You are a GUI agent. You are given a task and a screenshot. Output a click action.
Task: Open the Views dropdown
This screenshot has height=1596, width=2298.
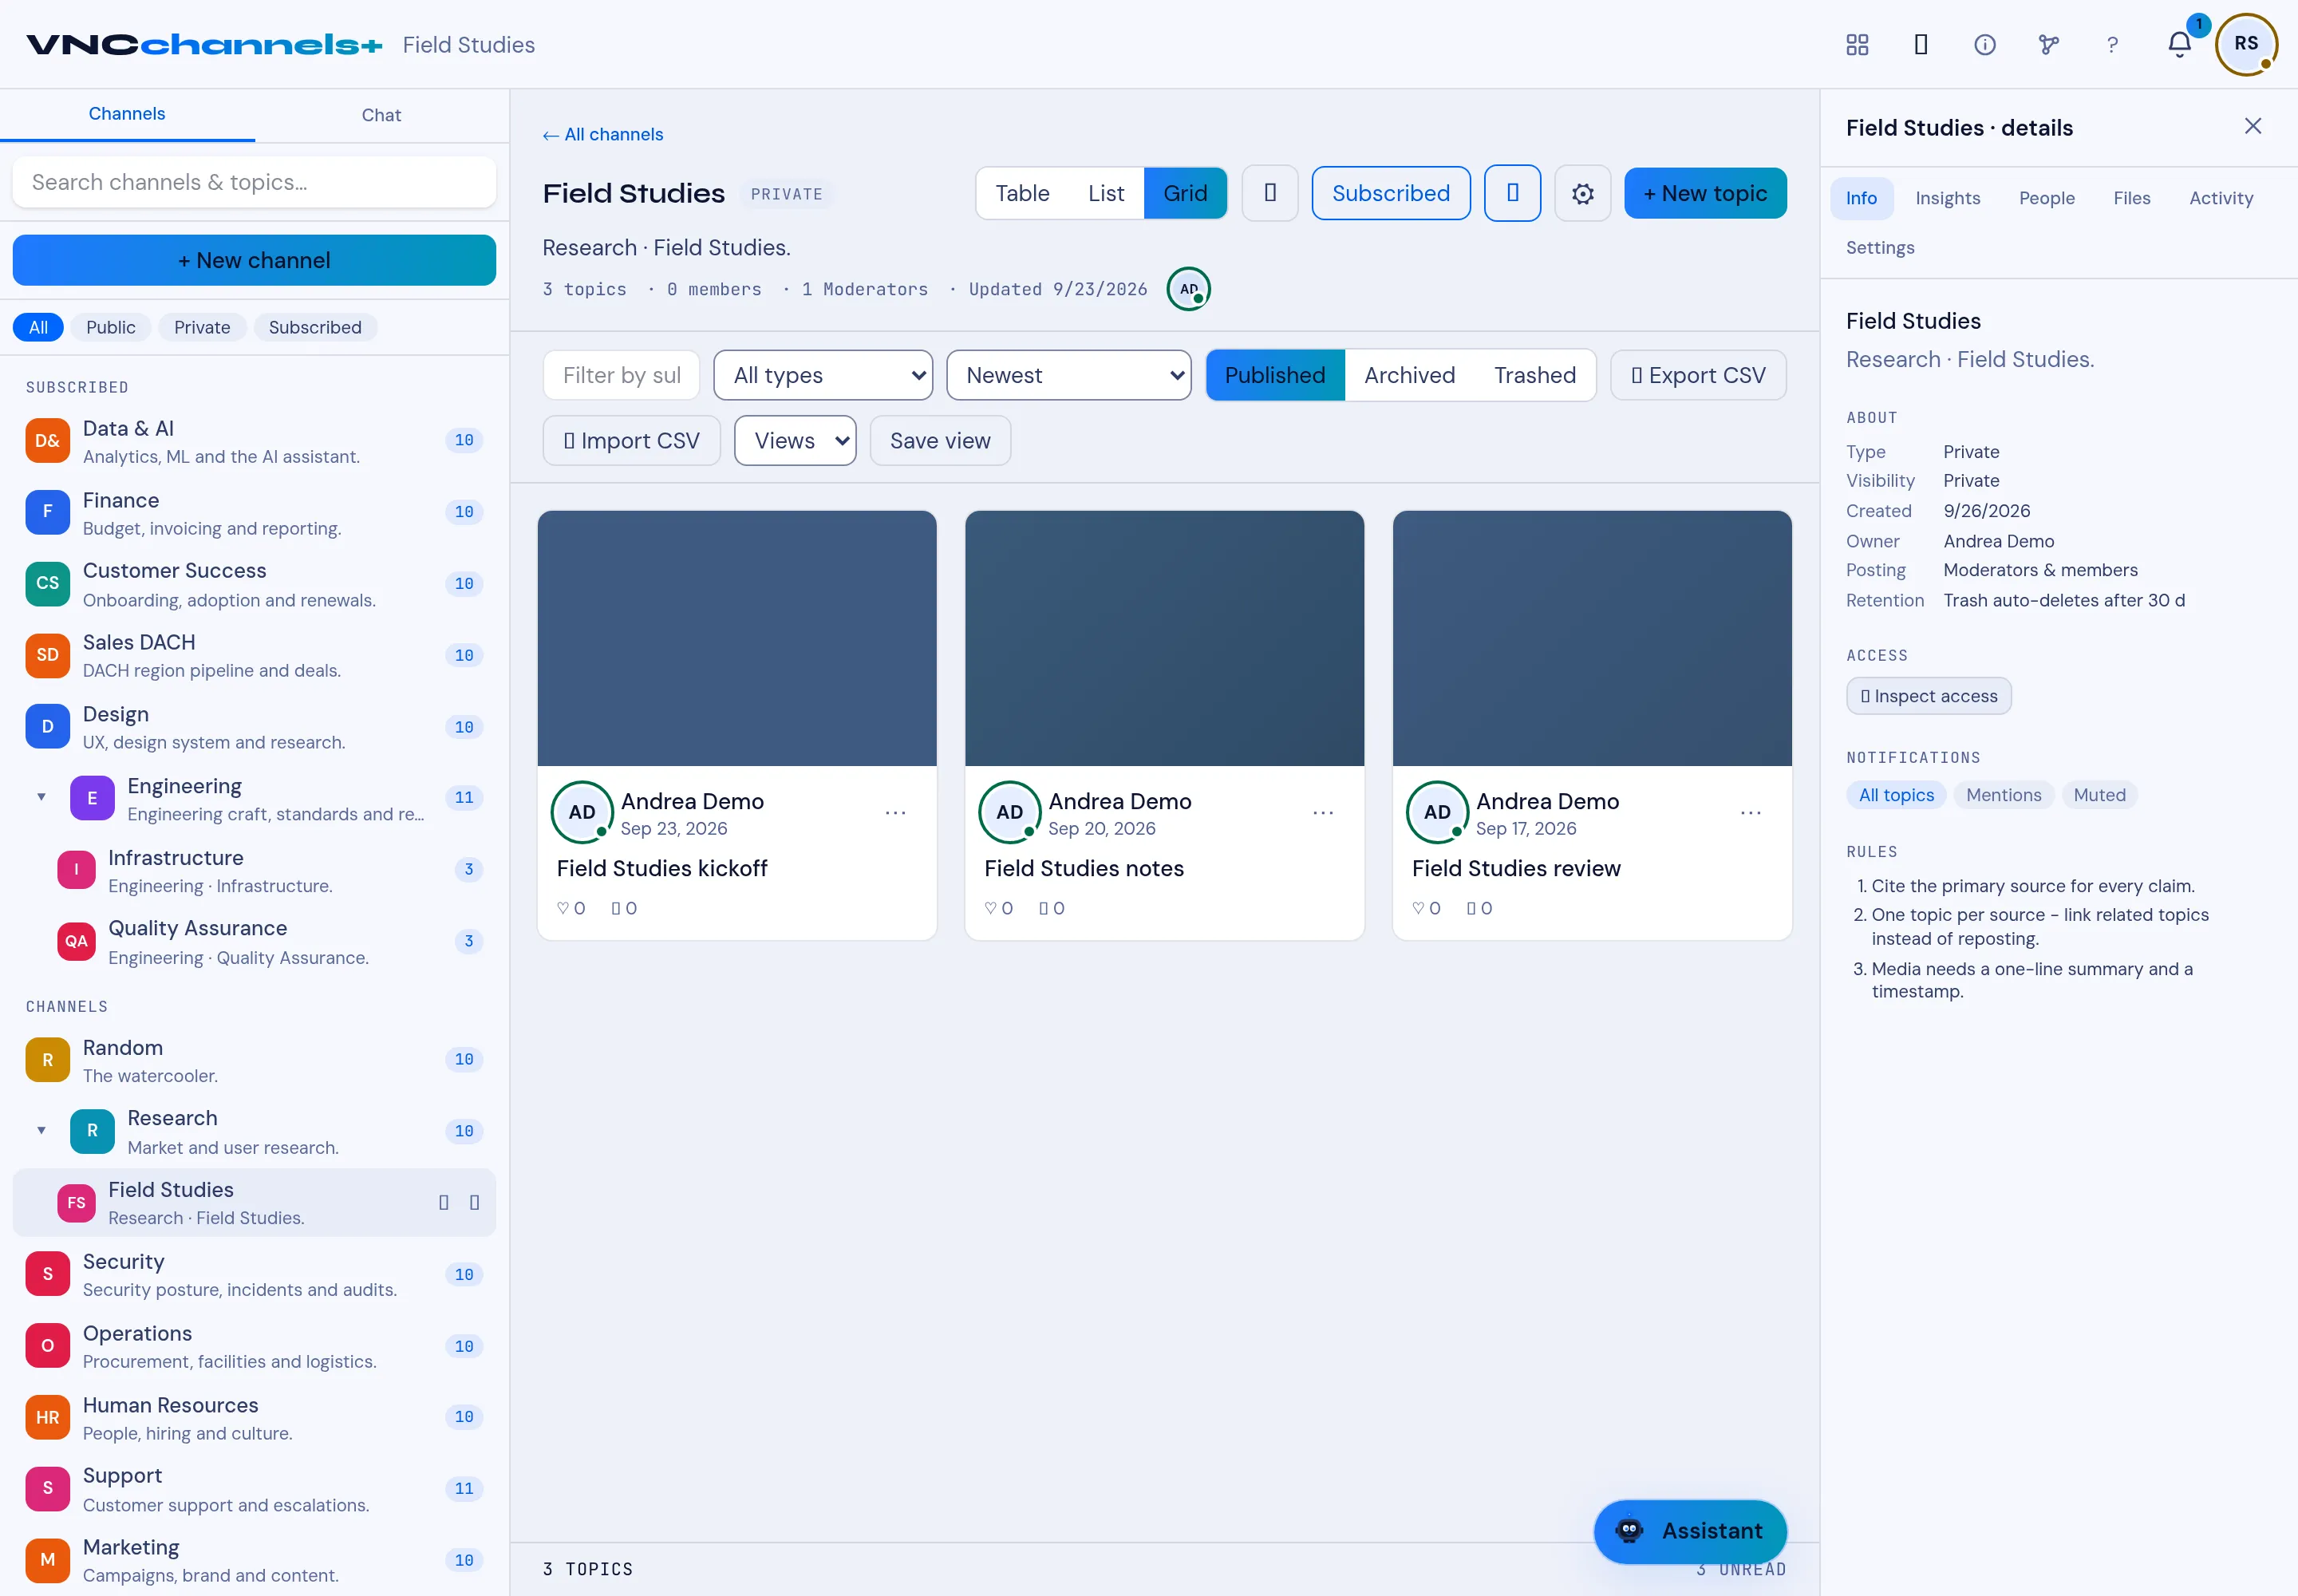click(795, 441)
